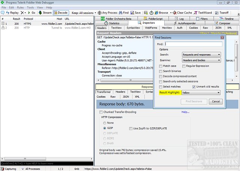
Task: Open the Search scope dropdown
Action: [x=201, y=54]
